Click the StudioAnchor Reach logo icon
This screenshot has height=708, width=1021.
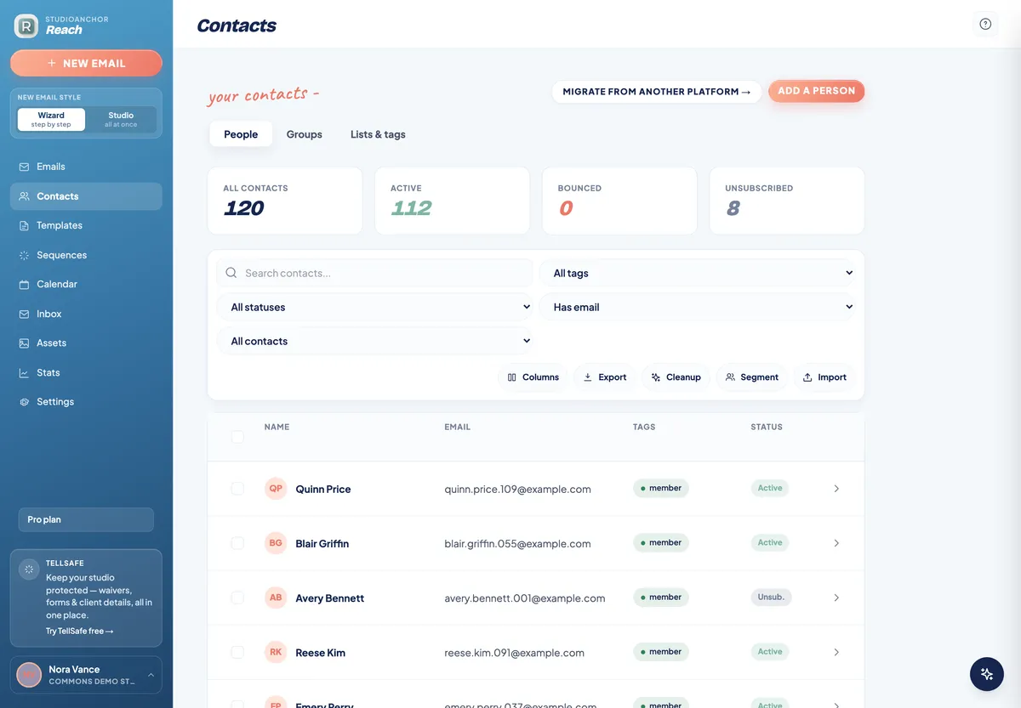26,26
